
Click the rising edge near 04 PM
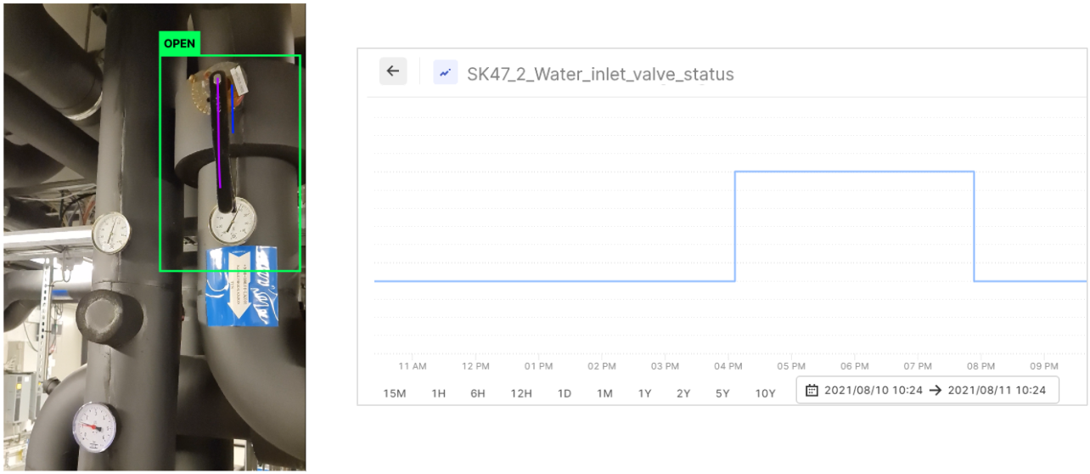pos(735,226)
